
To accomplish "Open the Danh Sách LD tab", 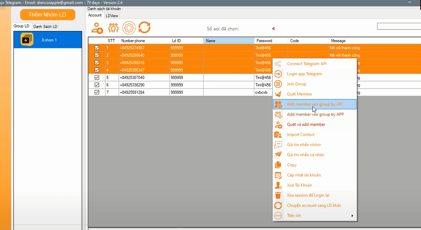I will click(x=45, y=27).
